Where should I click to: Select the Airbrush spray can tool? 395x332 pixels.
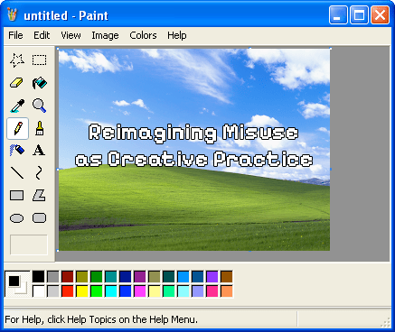[x=17, y=150]
